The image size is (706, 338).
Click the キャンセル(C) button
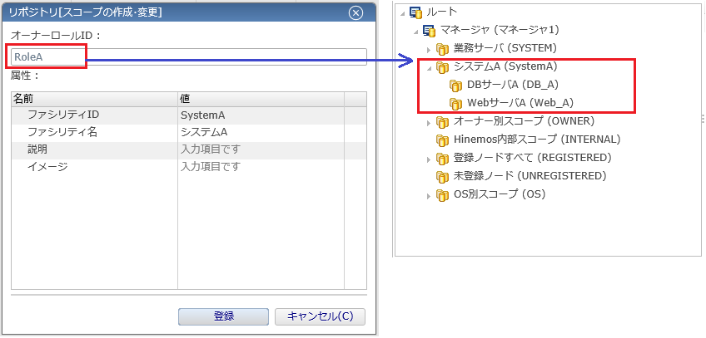coord(320,316)
